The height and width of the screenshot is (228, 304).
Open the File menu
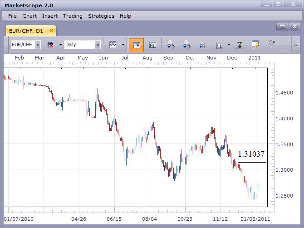[x=12, y=16]
